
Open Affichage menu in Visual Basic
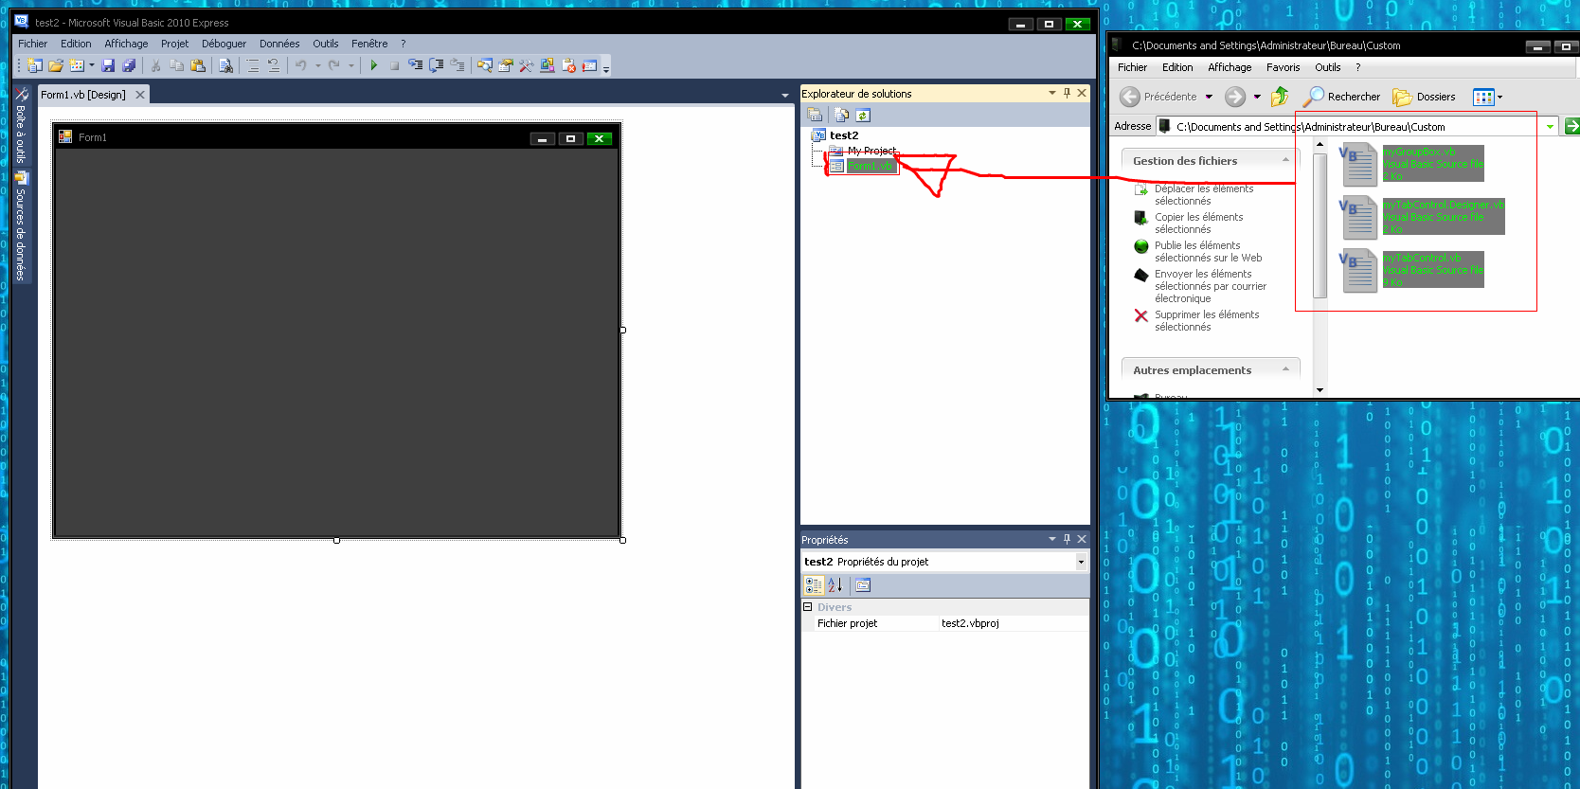point(126,44)
